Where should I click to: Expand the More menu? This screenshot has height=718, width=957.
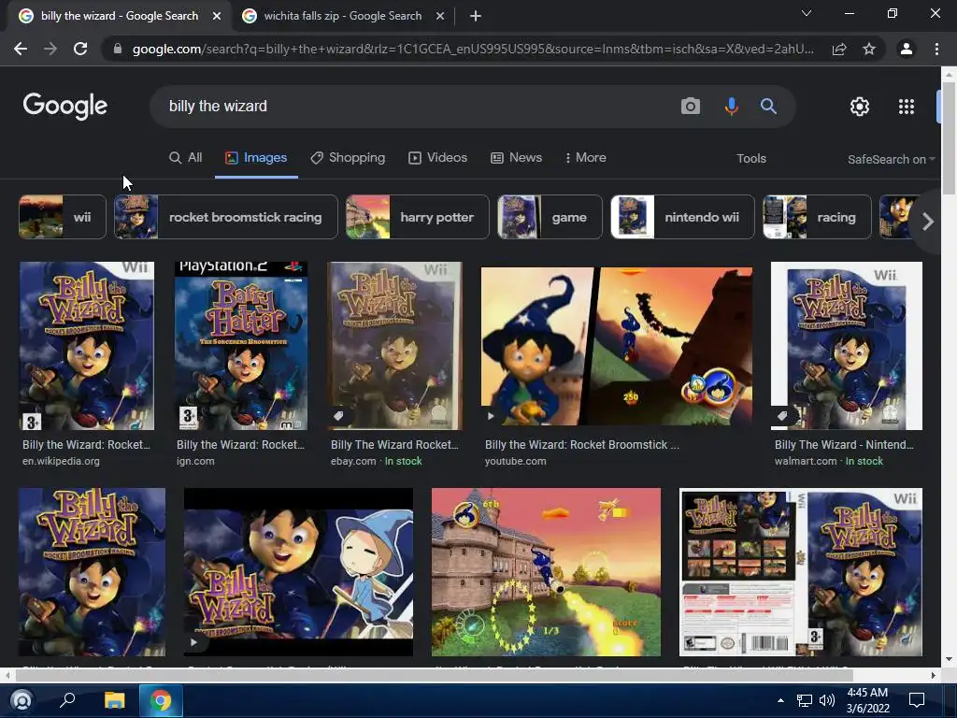pos(585,157)
